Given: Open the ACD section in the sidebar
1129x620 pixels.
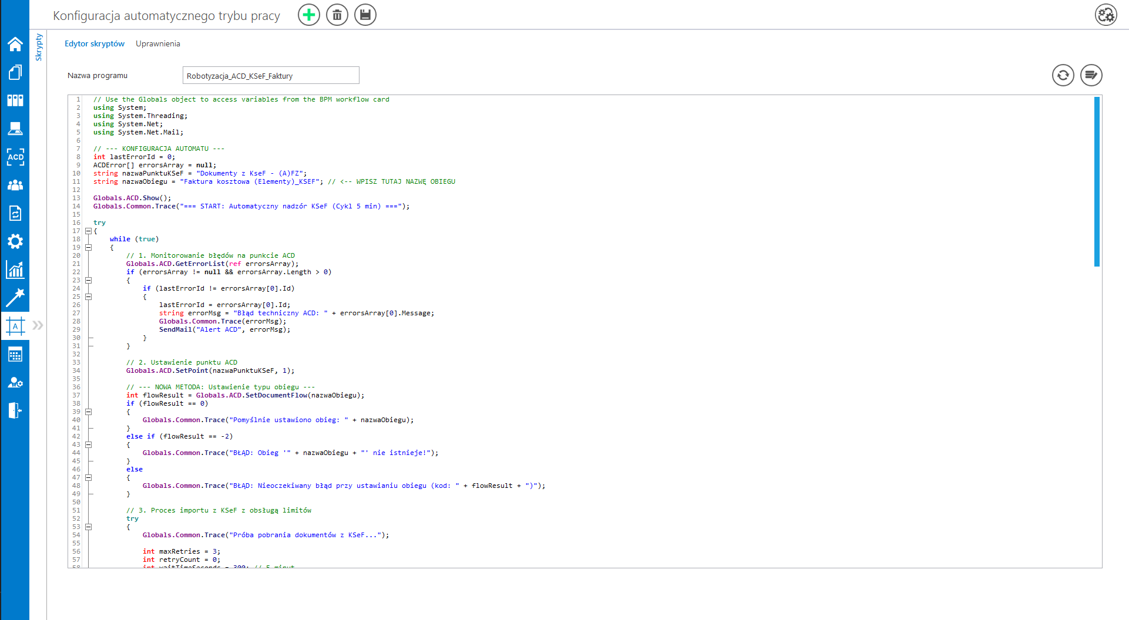Looking at the screenshot, I should pos(15,157).
